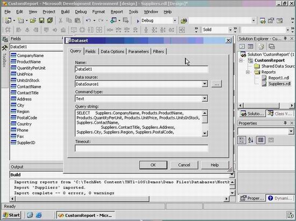Click the Show Desktop icon in taskbar

click(30, 215)
